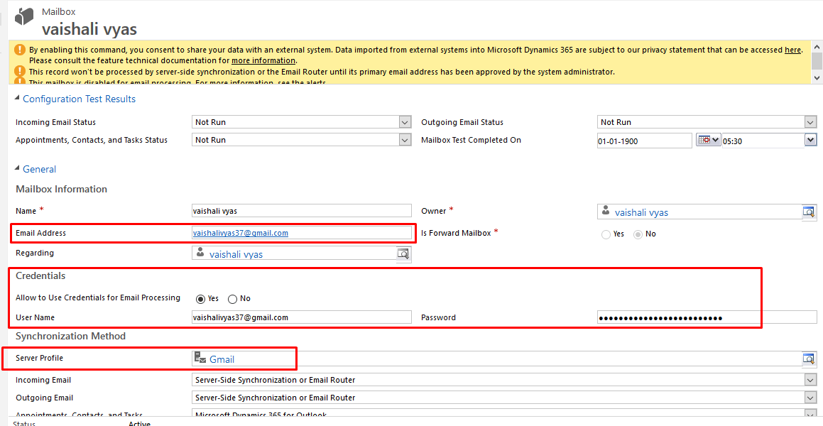
Task: Open the Incoming Email Status dropdown
Action: [x=405, y=122]
